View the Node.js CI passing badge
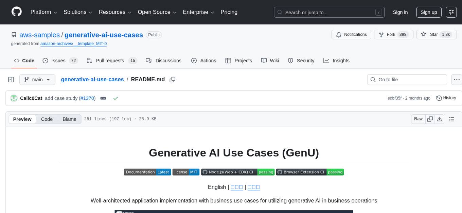462x213 pixels. point(238,172)
